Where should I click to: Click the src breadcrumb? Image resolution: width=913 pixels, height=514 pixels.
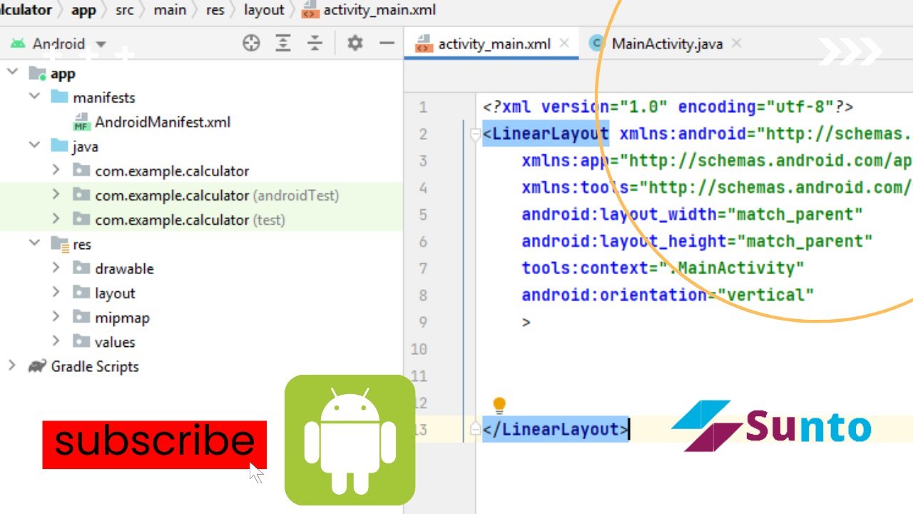tap(125, 10)
